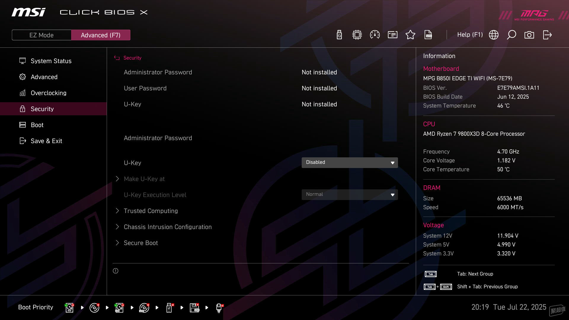
Task: Click the BIOS version E7E79AMSI.1A11
Action: coord(518,88)
